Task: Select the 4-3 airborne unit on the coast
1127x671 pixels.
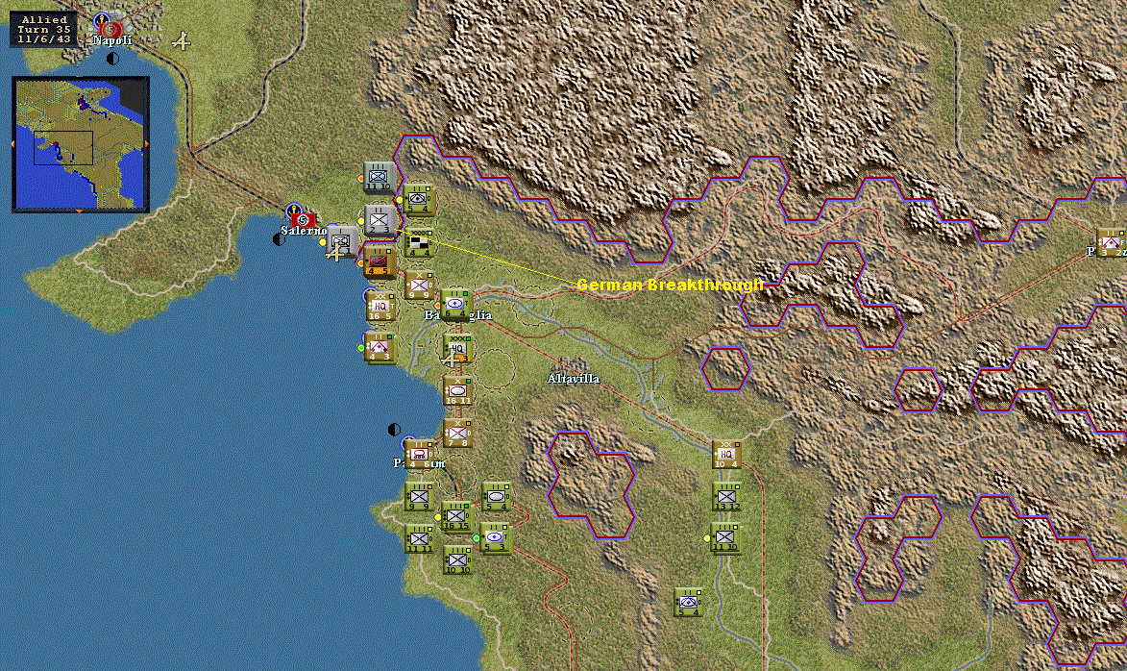Action: (x=379, y=347)
